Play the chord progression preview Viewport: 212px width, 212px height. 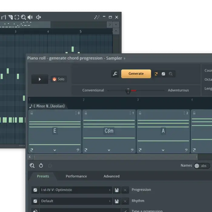(x=40, y=79)
